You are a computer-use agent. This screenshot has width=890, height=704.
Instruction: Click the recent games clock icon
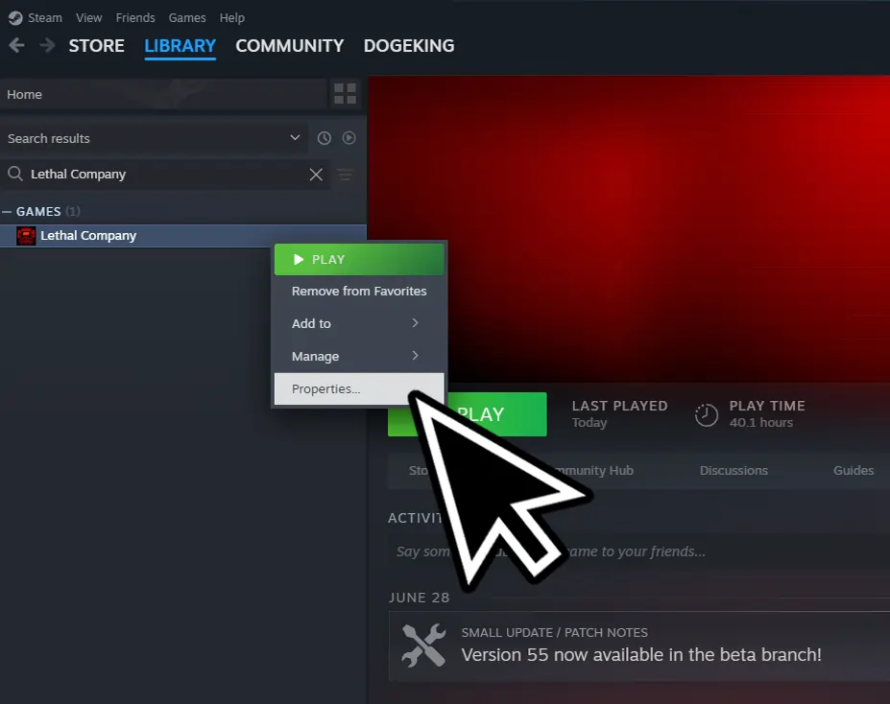pyautogui.click(x=324, y=138)
